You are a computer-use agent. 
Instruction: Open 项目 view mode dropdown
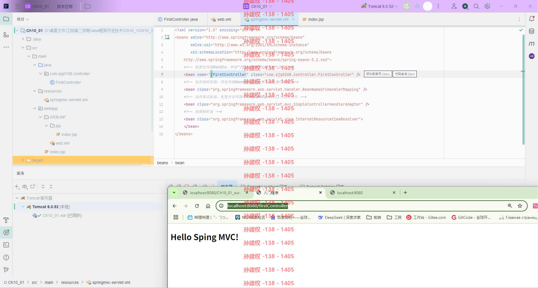coord(23,19)
